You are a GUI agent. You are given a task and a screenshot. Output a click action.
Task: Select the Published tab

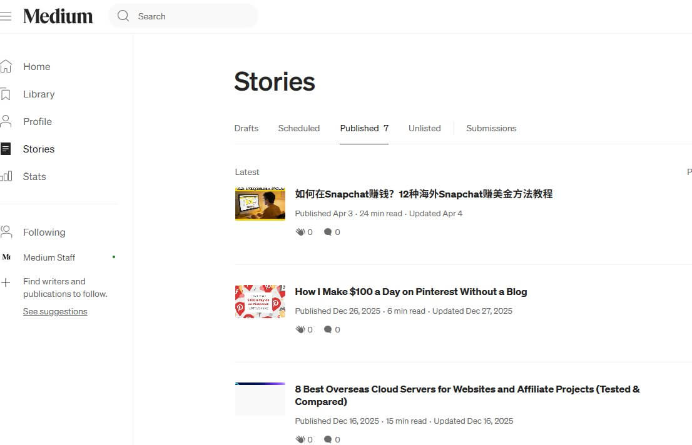364,128
